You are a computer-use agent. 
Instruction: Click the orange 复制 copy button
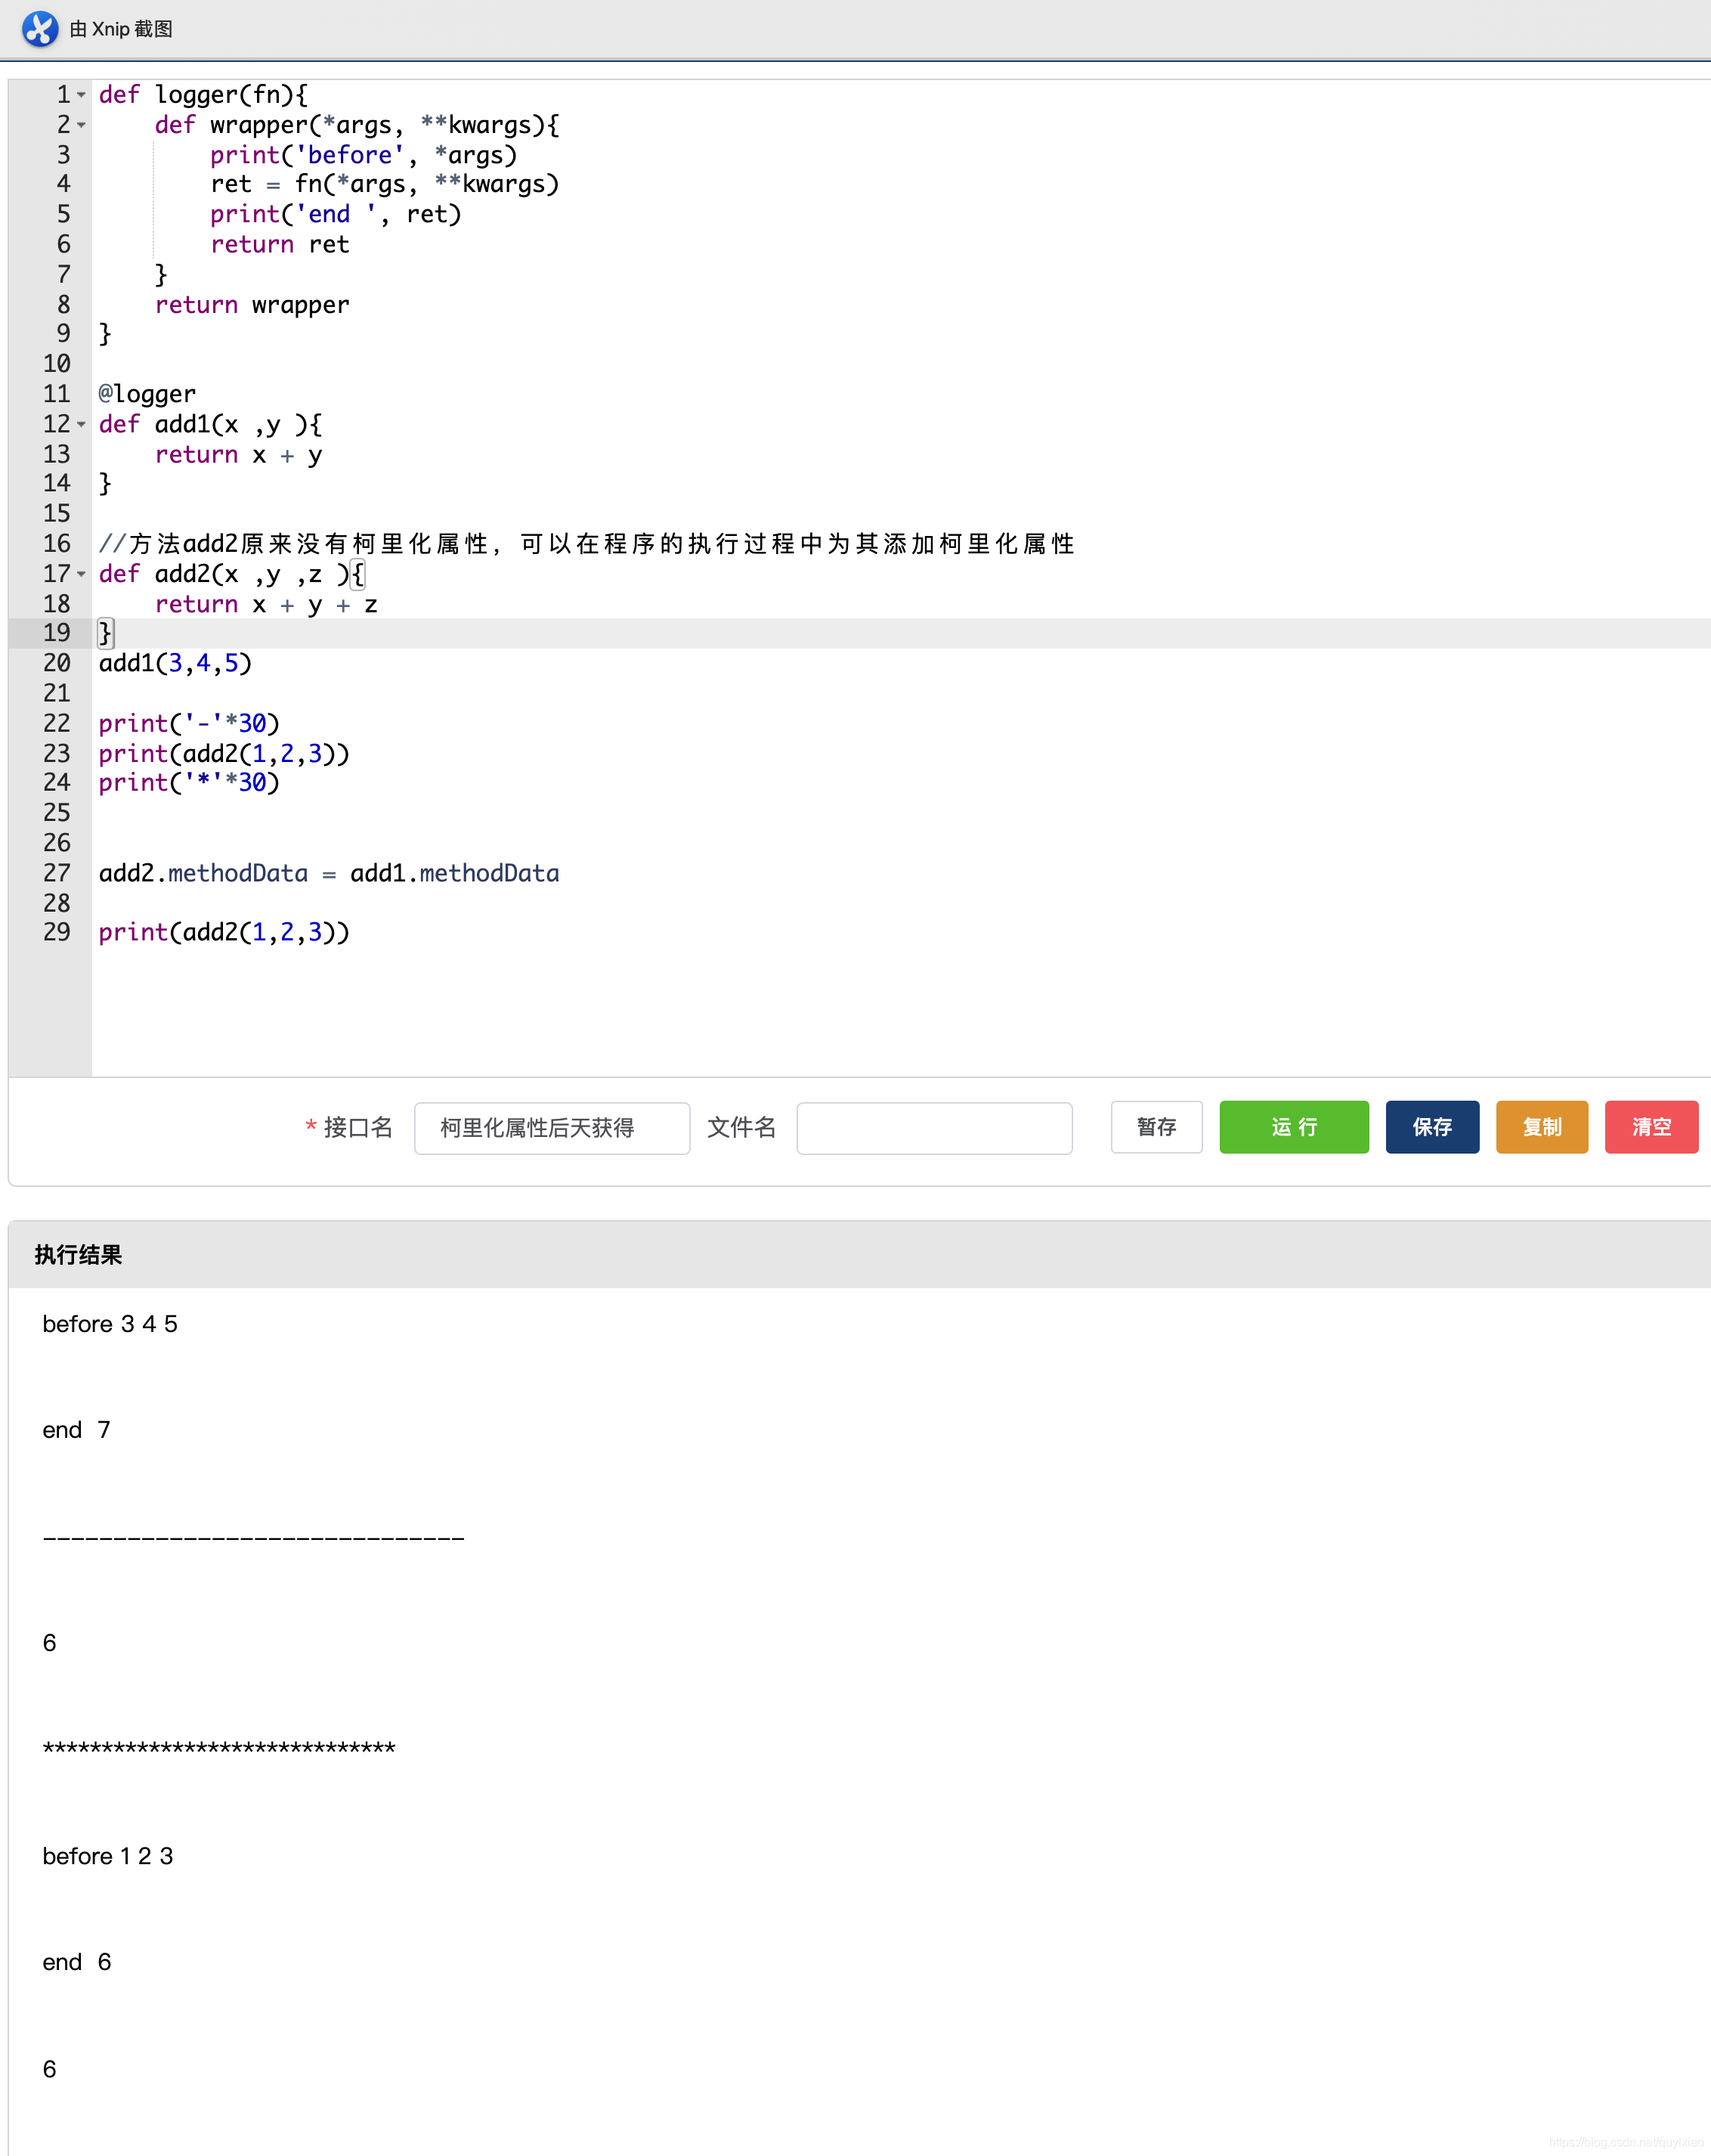point(1542,1127)
